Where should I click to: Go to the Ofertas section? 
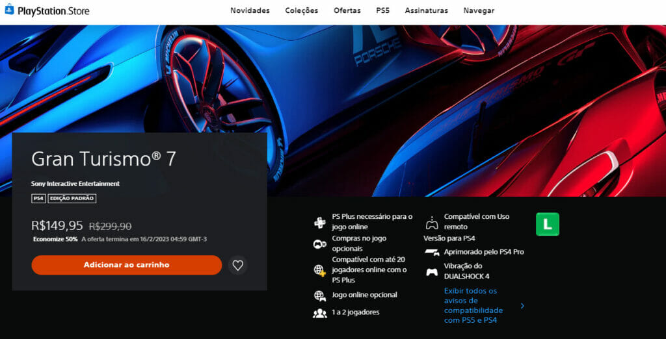(x=347, y=10)
